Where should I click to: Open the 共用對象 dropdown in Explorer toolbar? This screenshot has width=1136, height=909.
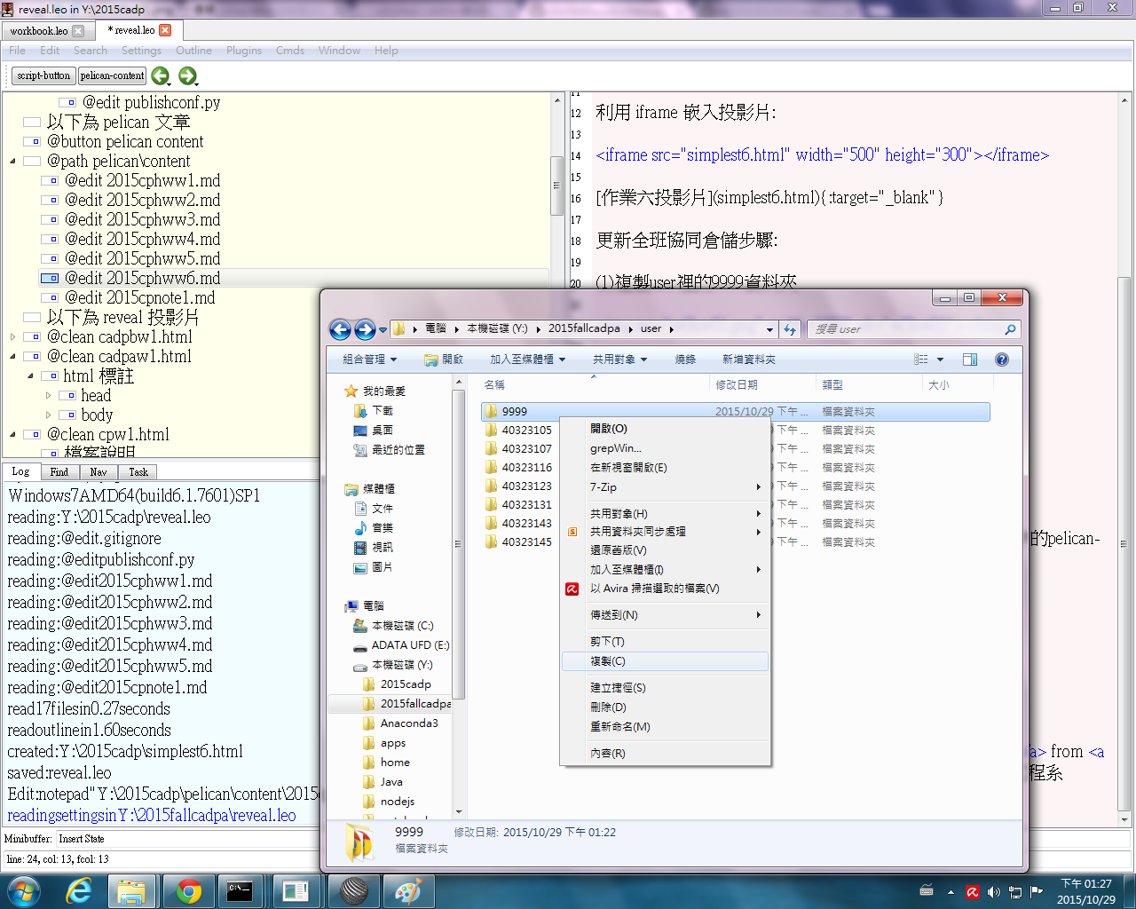tap(619, 360)
